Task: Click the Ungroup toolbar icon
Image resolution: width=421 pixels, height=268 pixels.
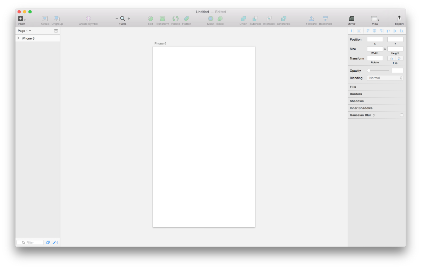Action: [57, 19]
